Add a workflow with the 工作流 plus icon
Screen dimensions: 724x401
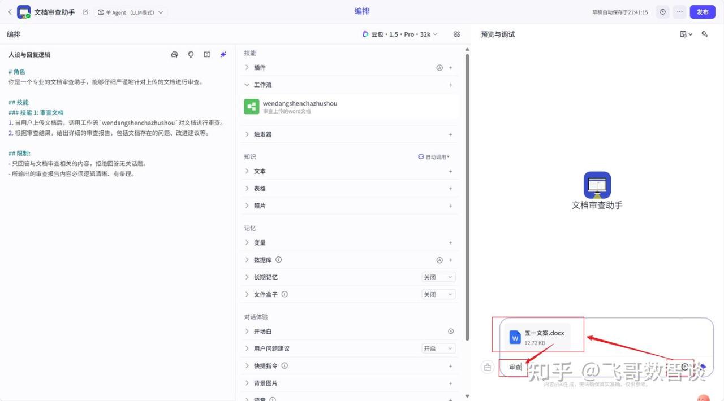(451, 85)
